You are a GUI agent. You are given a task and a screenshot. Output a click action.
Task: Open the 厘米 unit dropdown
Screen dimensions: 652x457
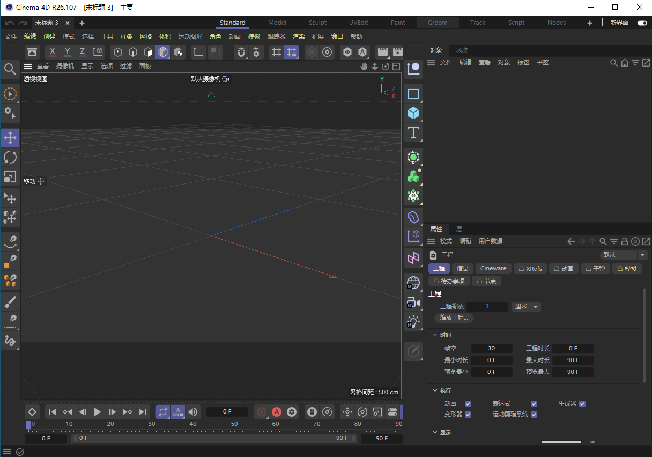527,306
